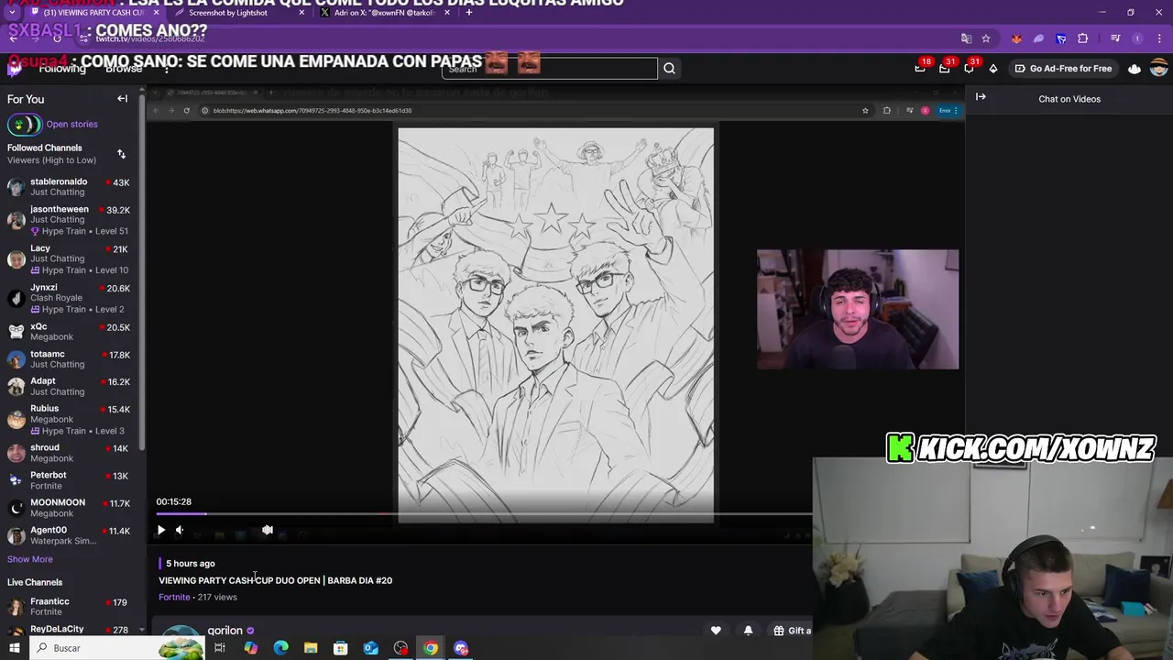Open the Twitch inbox notifications icon

(945, 68)
